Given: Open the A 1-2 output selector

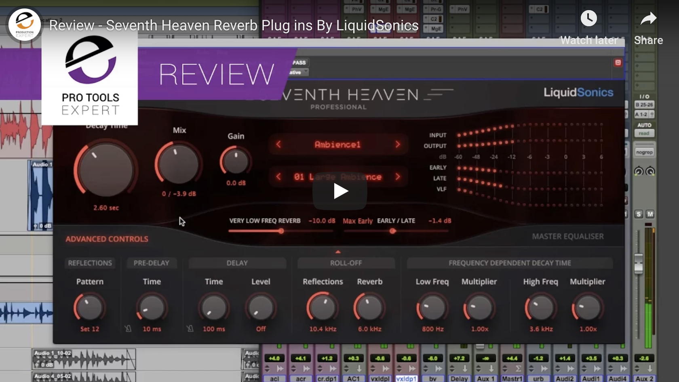Looking at the screenshot, I should 641,114.
